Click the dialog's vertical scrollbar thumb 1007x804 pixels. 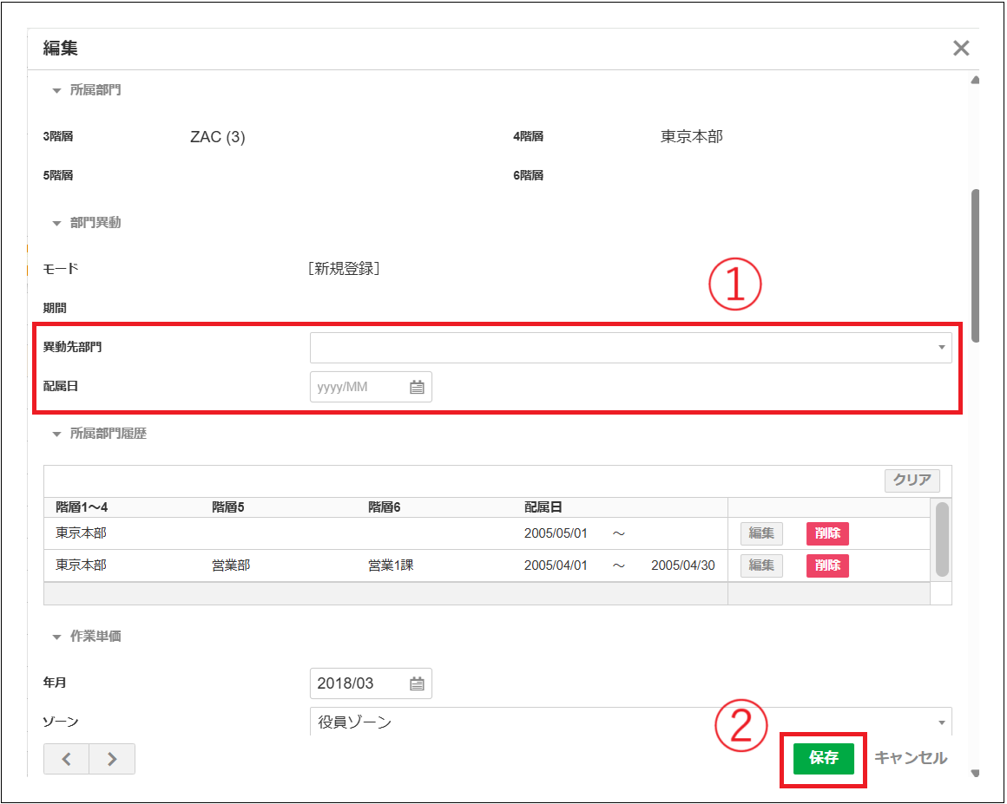[x=975, y=266]
